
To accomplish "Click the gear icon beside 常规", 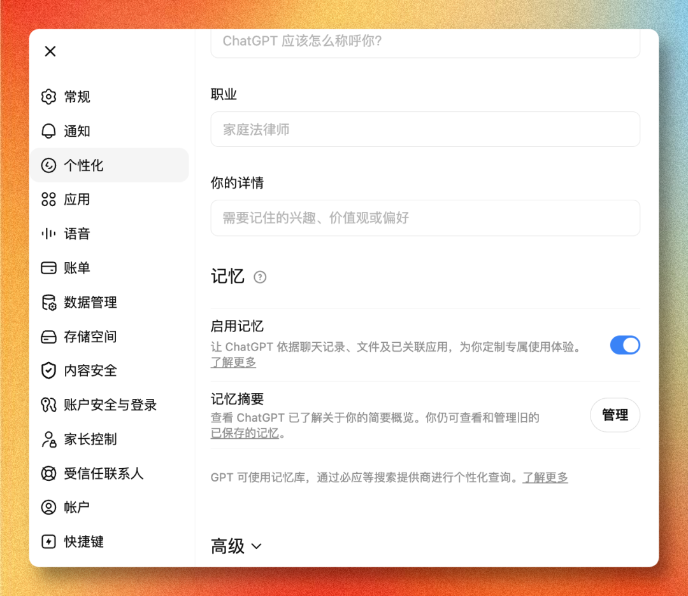I will pyautogui.click(x=48, y=97).
